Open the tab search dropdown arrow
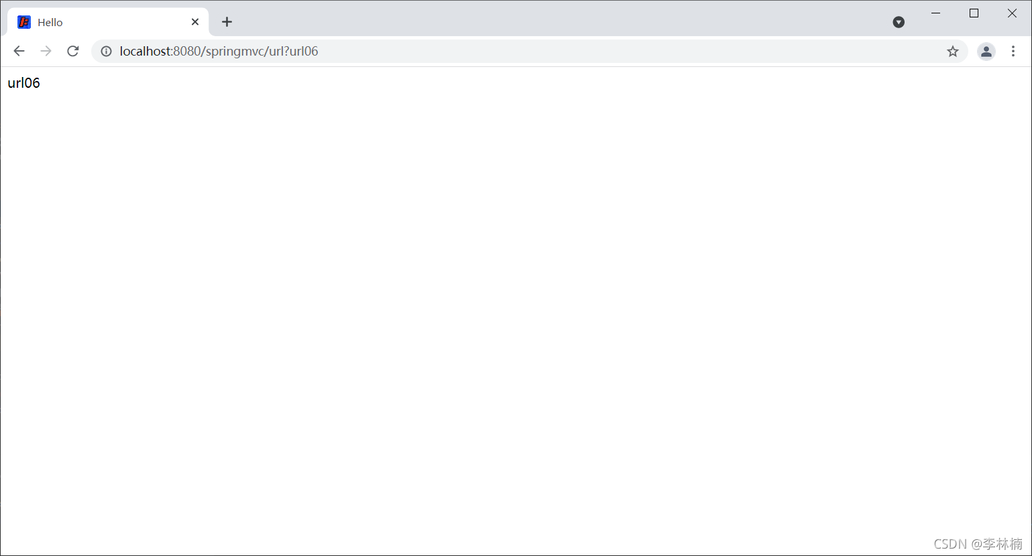 899,22
